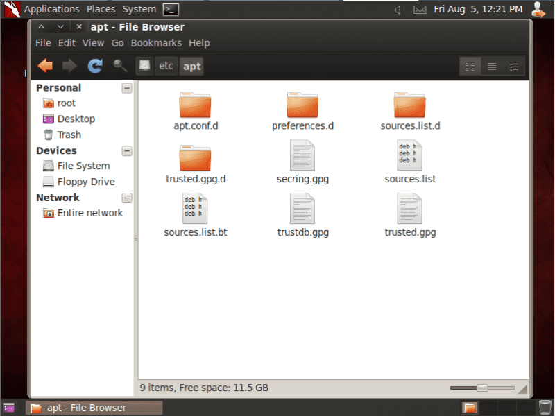Switch to list view mode
Screen dimensions: 555x416
pos(492,66)
